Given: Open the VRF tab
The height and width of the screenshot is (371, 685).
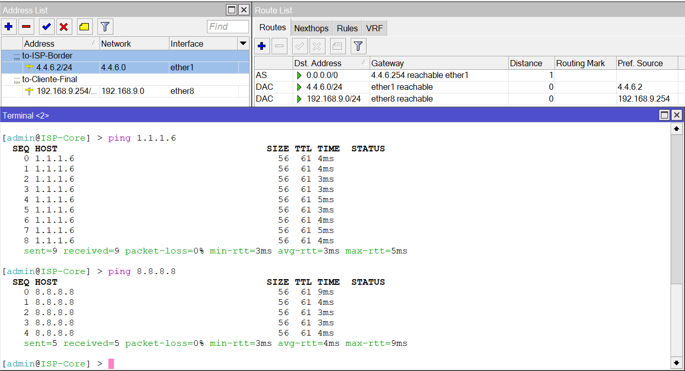Looking at the screenshot, I should coord(374,28).
